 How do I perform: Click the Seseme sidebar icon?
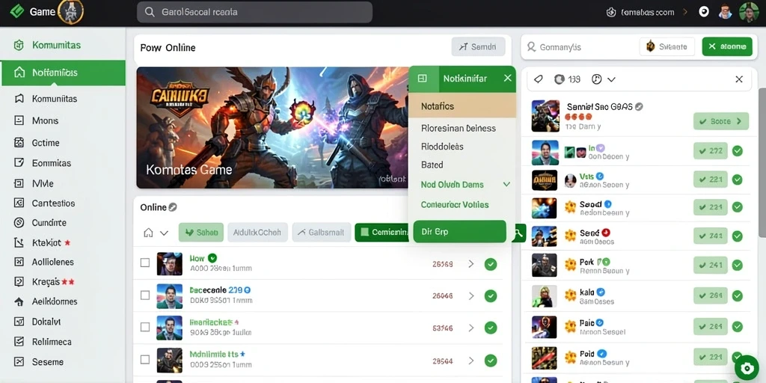19,362
